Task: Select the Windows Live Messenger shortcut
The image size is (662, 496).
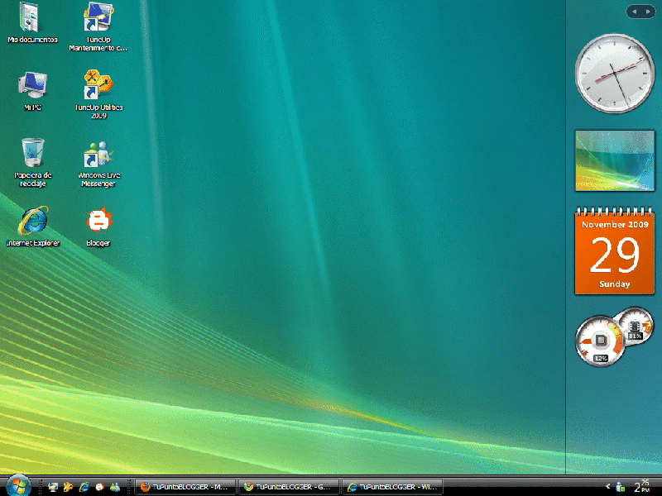Action: 98,164
